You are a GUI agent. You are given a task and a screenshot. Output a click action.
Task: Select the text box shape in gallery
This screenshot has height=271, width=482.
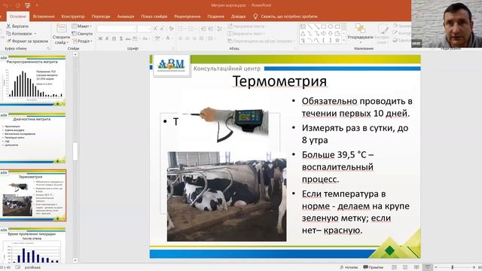click(x=303, y=27)
